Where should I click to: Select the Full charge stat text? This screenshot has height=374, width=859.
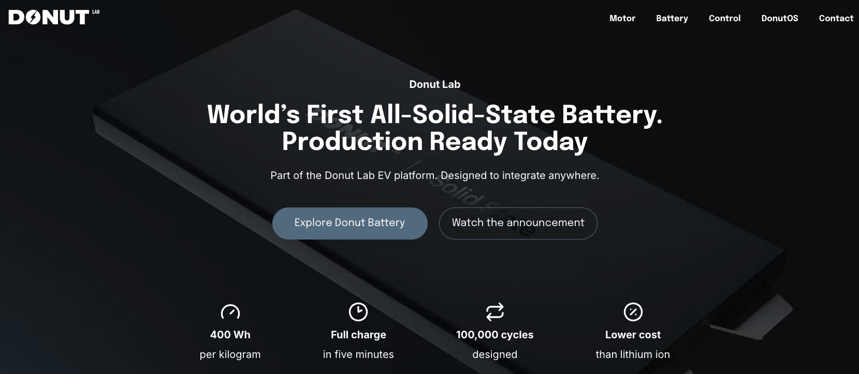coord(358,335)
